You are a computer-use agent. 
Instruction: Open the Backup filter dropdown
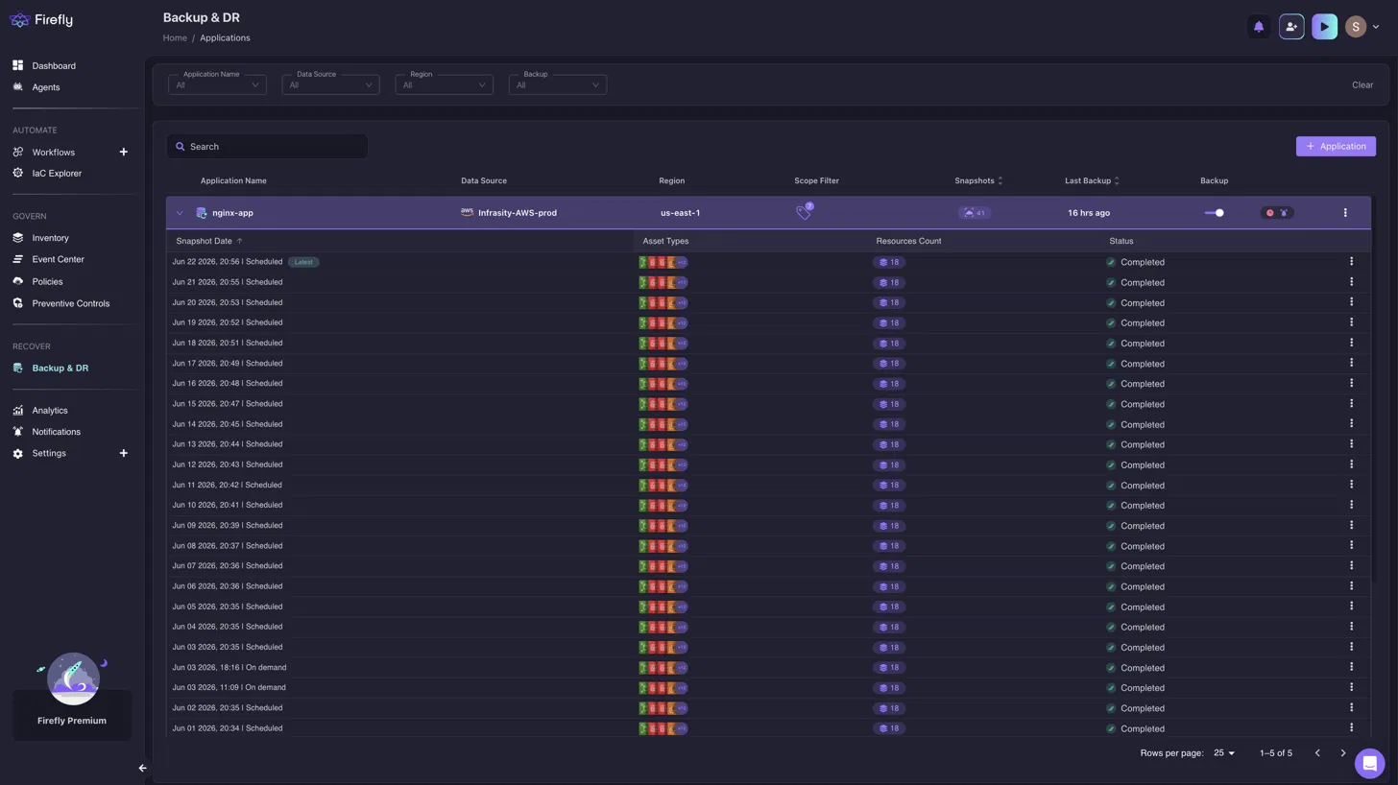click(557, 84)
